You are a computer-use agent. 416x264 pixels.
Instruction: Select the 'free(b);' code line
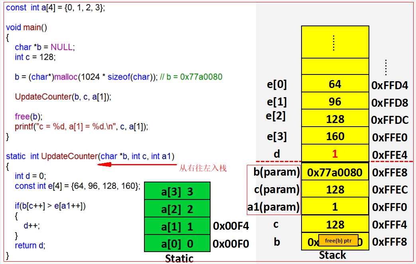tap(29, 117)
